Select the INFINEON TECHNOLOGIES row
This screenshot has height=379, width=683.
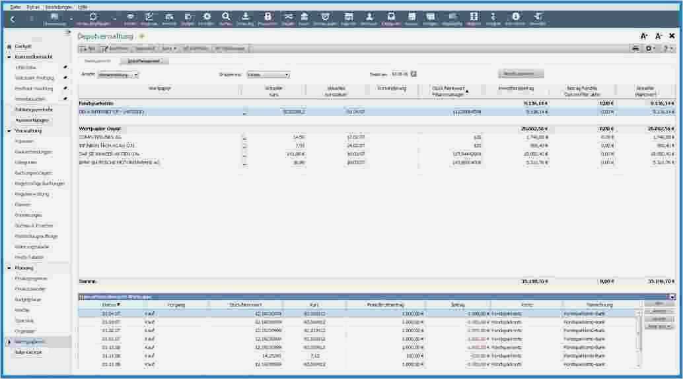point(377,146)
